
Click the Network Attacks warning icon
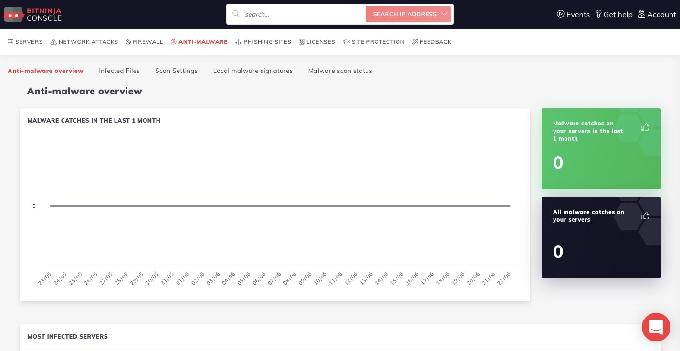53,42
